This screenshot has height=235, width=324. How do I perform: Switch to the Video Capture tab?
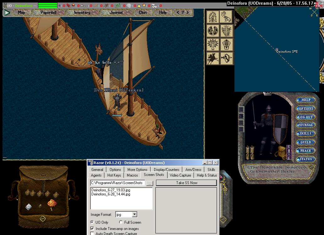[180, 175]
